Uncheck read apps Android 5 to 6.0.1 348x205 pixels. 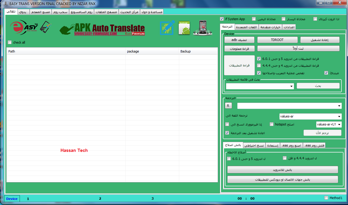(259, 59)
